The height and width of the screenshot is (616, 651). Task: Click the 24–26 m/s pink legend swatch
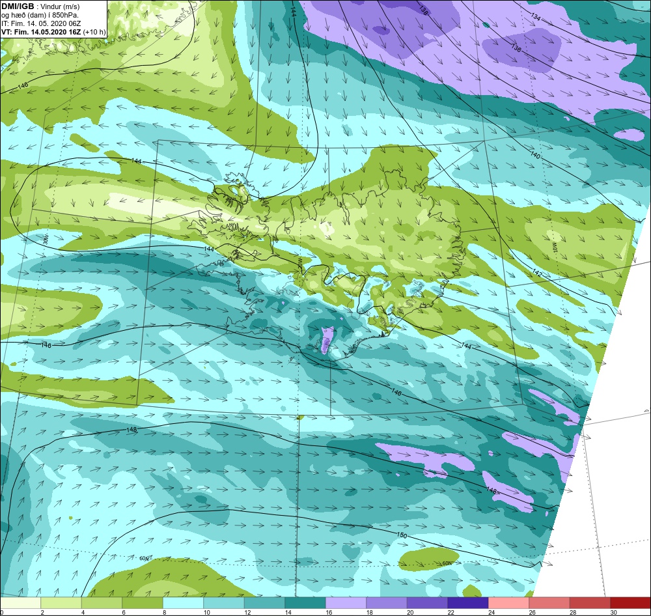(508, 603)
